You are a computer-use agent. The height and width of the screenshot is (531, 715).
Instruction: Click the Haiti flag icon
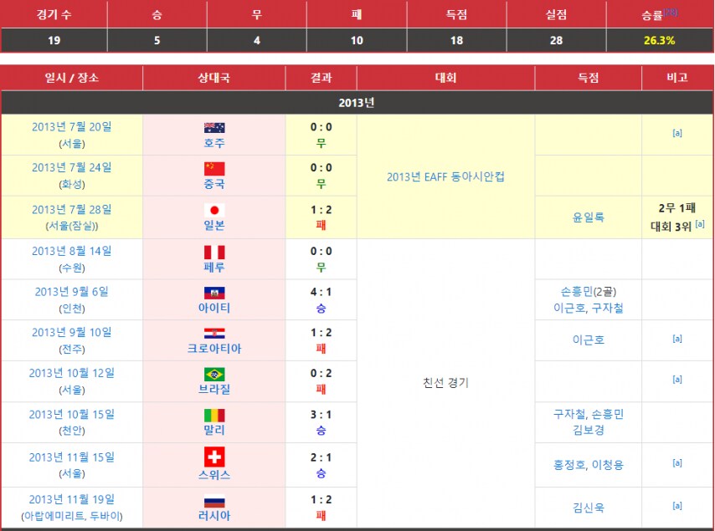(x=214, y=293)
